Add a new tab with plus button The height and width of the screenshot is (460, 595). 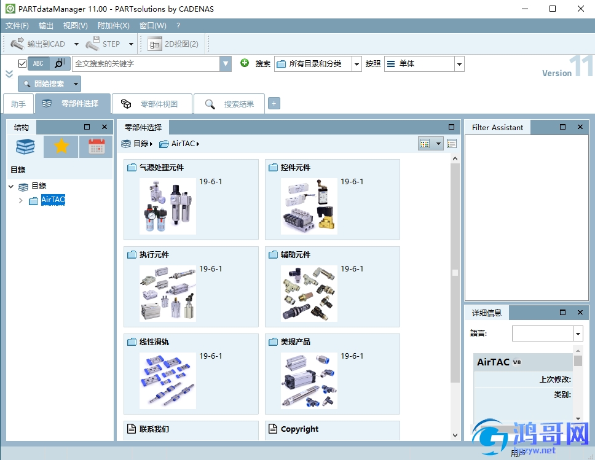click(x=274, y=103)
